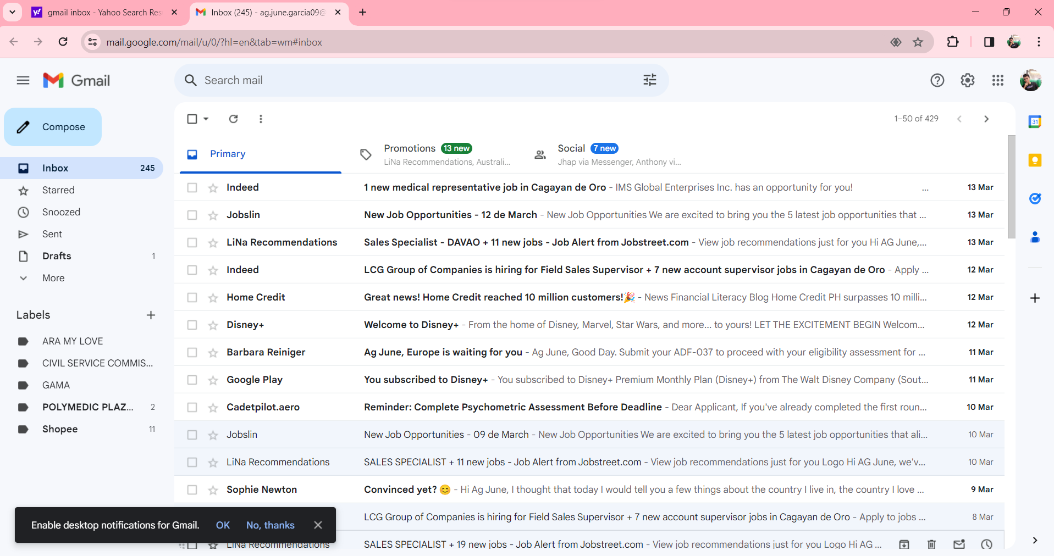Viewport: 1054px width, 556px height.
Task: Open the Shopee label
Action: 82,429
